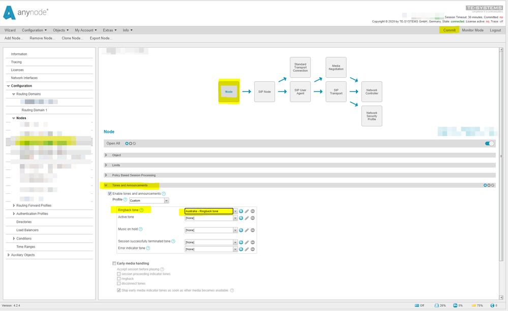This screenshot has width=508, height=311.
Task: Open the My Account menu
Action: pyautogui.click(x=86, y=30)
